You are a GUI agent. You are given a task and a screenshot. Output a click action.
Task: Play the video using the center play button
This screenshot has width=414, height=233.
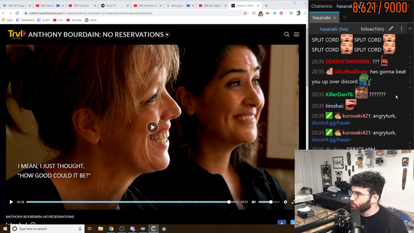coord(153,128)
